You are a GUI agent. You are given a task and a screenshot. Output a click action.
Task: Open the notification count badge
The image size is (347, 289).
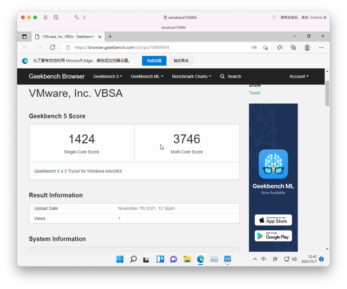322,259
